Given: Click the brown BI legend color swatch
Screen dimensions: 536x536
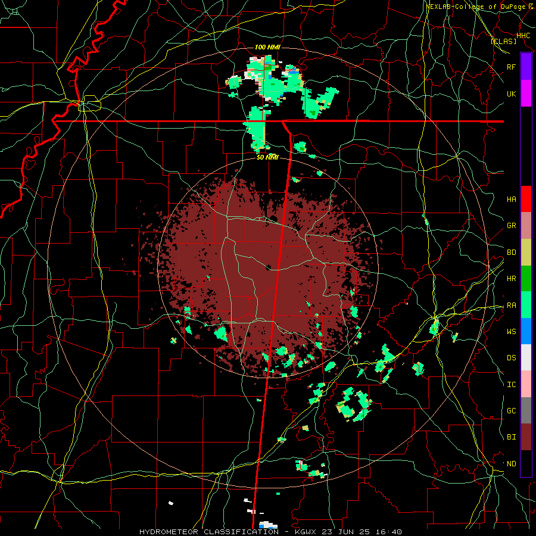Looking at the screenshot, I should (526, 437).
